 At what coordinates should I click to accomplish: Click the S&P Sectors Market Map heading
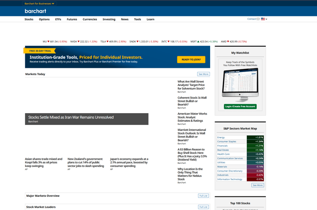[240, 129]
